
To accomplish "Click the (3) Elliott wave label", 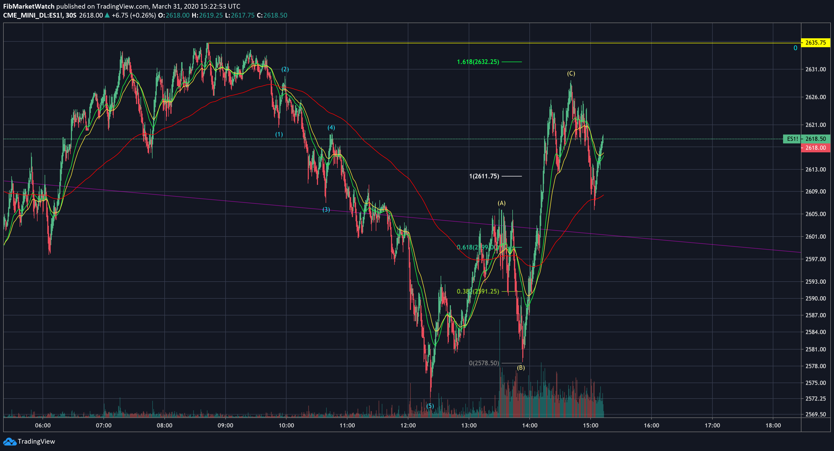I will [326, 210].
